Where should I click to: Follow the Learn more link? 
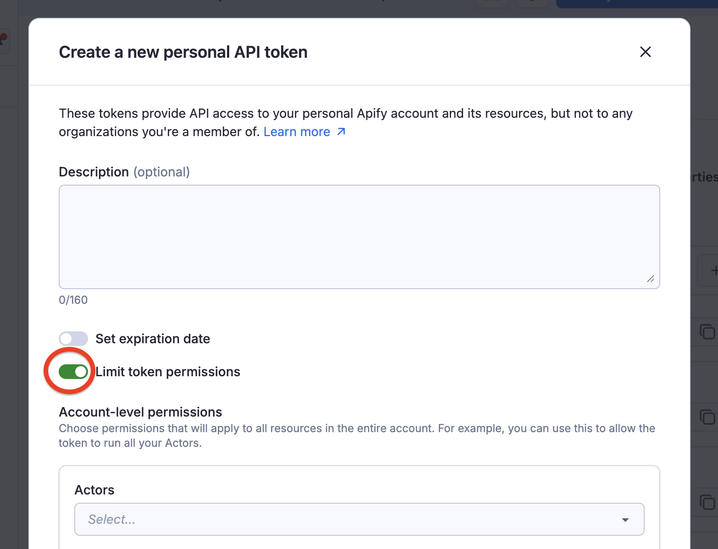(297, 132)
